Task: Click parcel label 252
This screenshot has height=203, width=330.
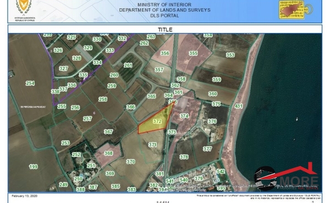Action: [x=76, y=155]
